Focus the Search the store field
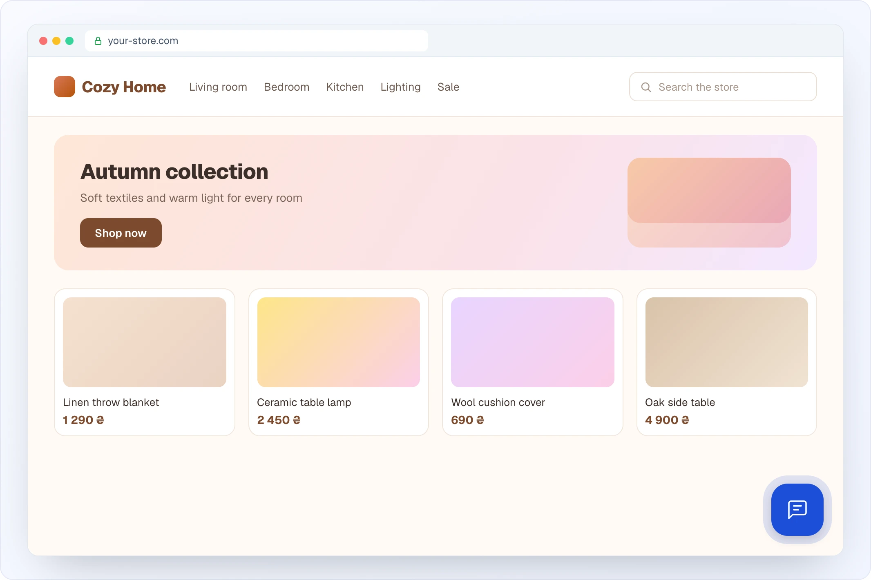 tap(723, 87)
